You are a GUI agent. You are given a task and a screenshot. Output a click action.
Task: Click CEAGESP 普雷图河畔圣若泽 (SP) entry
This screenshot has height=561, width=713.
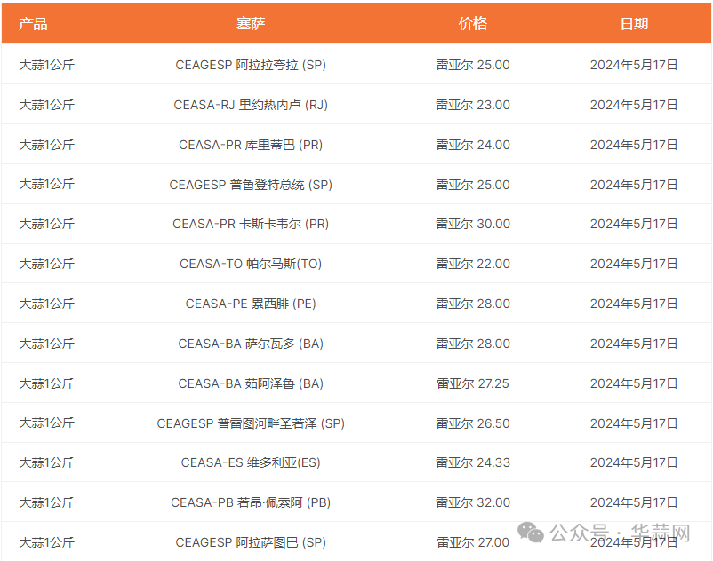click(x=251, y=423)
